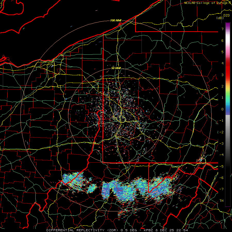This screenshot has width=232, height=232.
Task: Select the "-3" tick label on the legend
Action: (221, 144)
